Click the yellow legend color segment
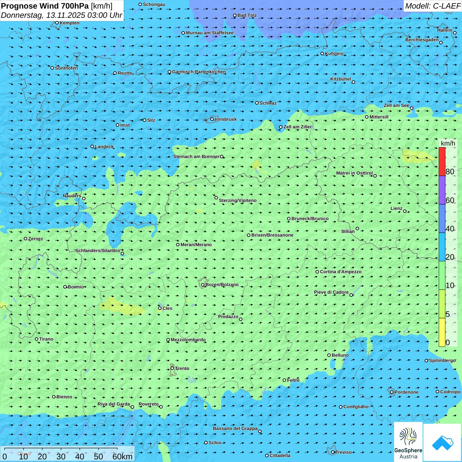This screenshot has width=462, height=462. [442, 332]
